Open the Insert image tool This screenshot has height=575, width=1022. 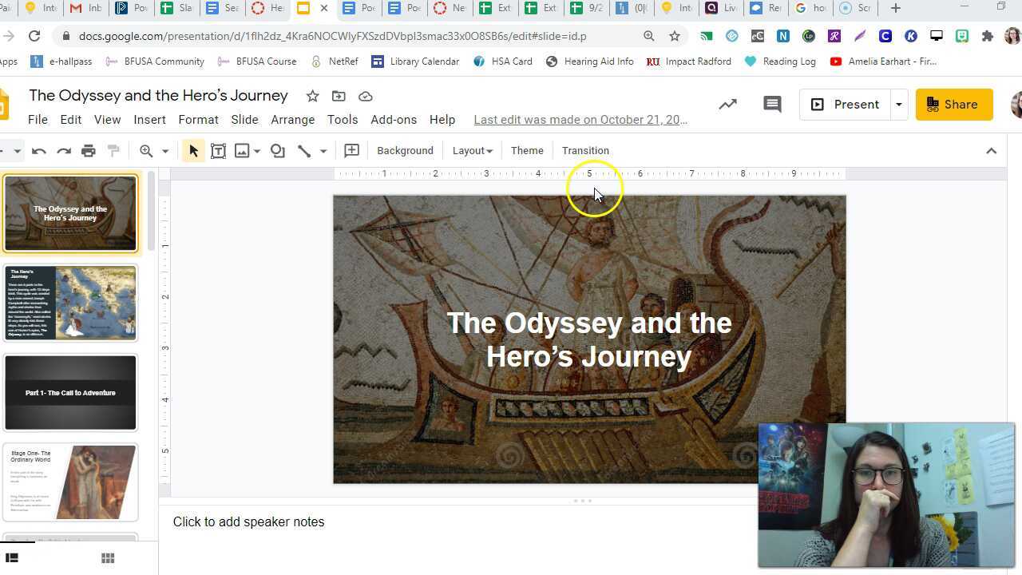[244, 150]
